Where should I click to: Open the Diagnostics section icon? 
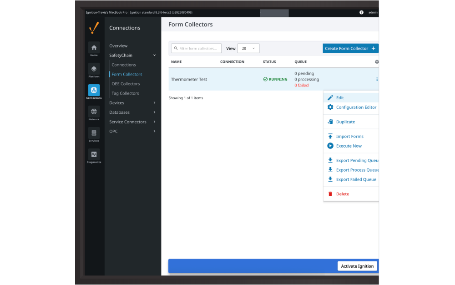pos(94,154)
